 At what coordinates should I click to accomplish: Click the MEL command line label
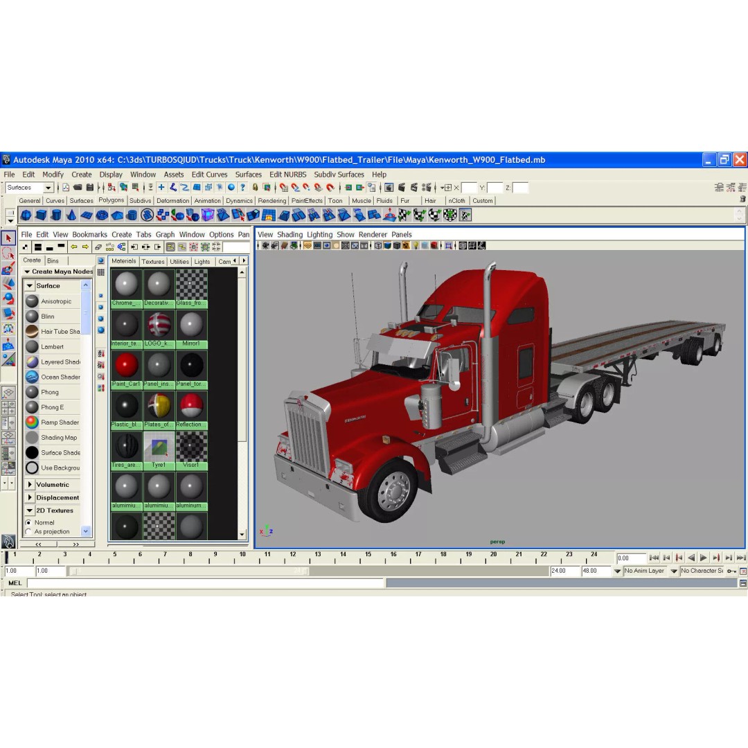point(15,583)
